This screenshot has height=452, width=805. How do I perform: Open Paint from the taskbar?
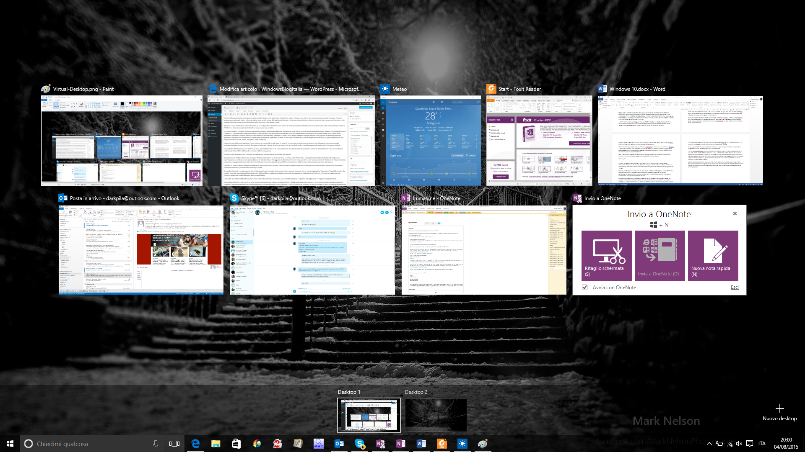[483, 444]
